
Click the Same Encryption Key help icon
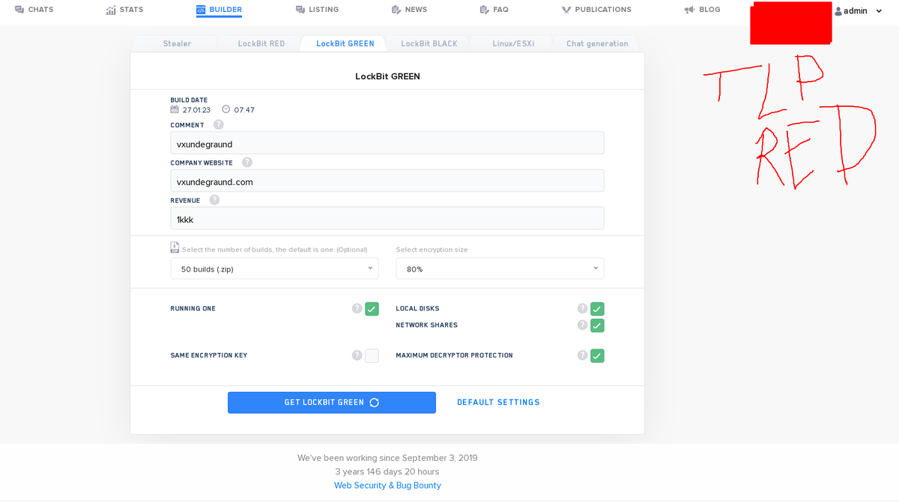click(x=357, y=355)
